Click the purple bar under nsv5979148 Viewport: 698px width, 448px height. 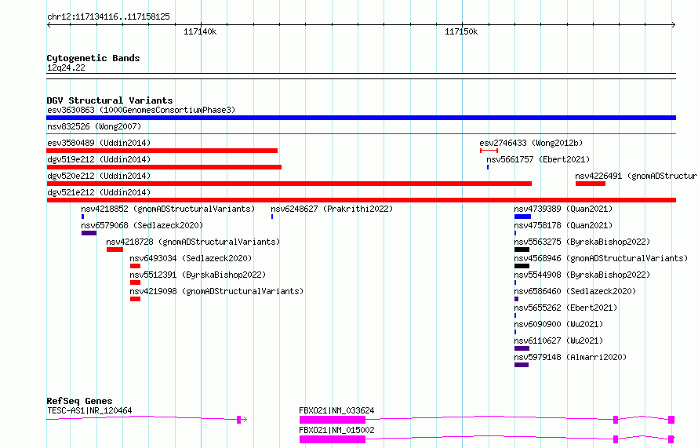[522, 365]
